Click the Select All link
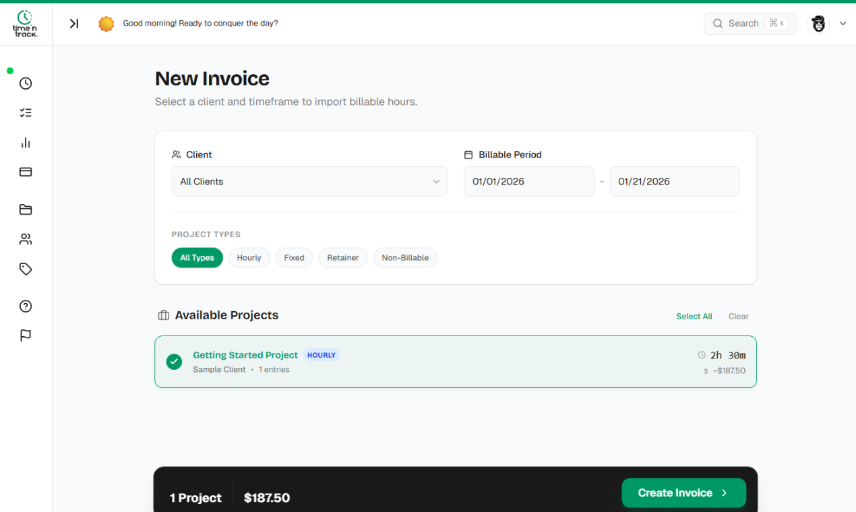This screenshot has height=512, width=856. (x=694, y=316)
